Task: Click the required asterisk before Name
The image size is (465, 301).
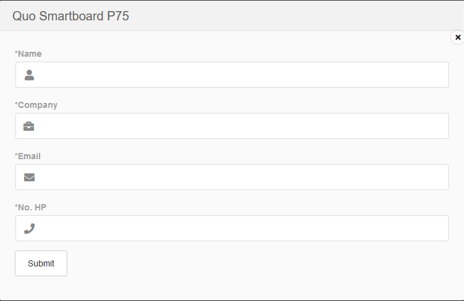Action: tap(16, 53)
